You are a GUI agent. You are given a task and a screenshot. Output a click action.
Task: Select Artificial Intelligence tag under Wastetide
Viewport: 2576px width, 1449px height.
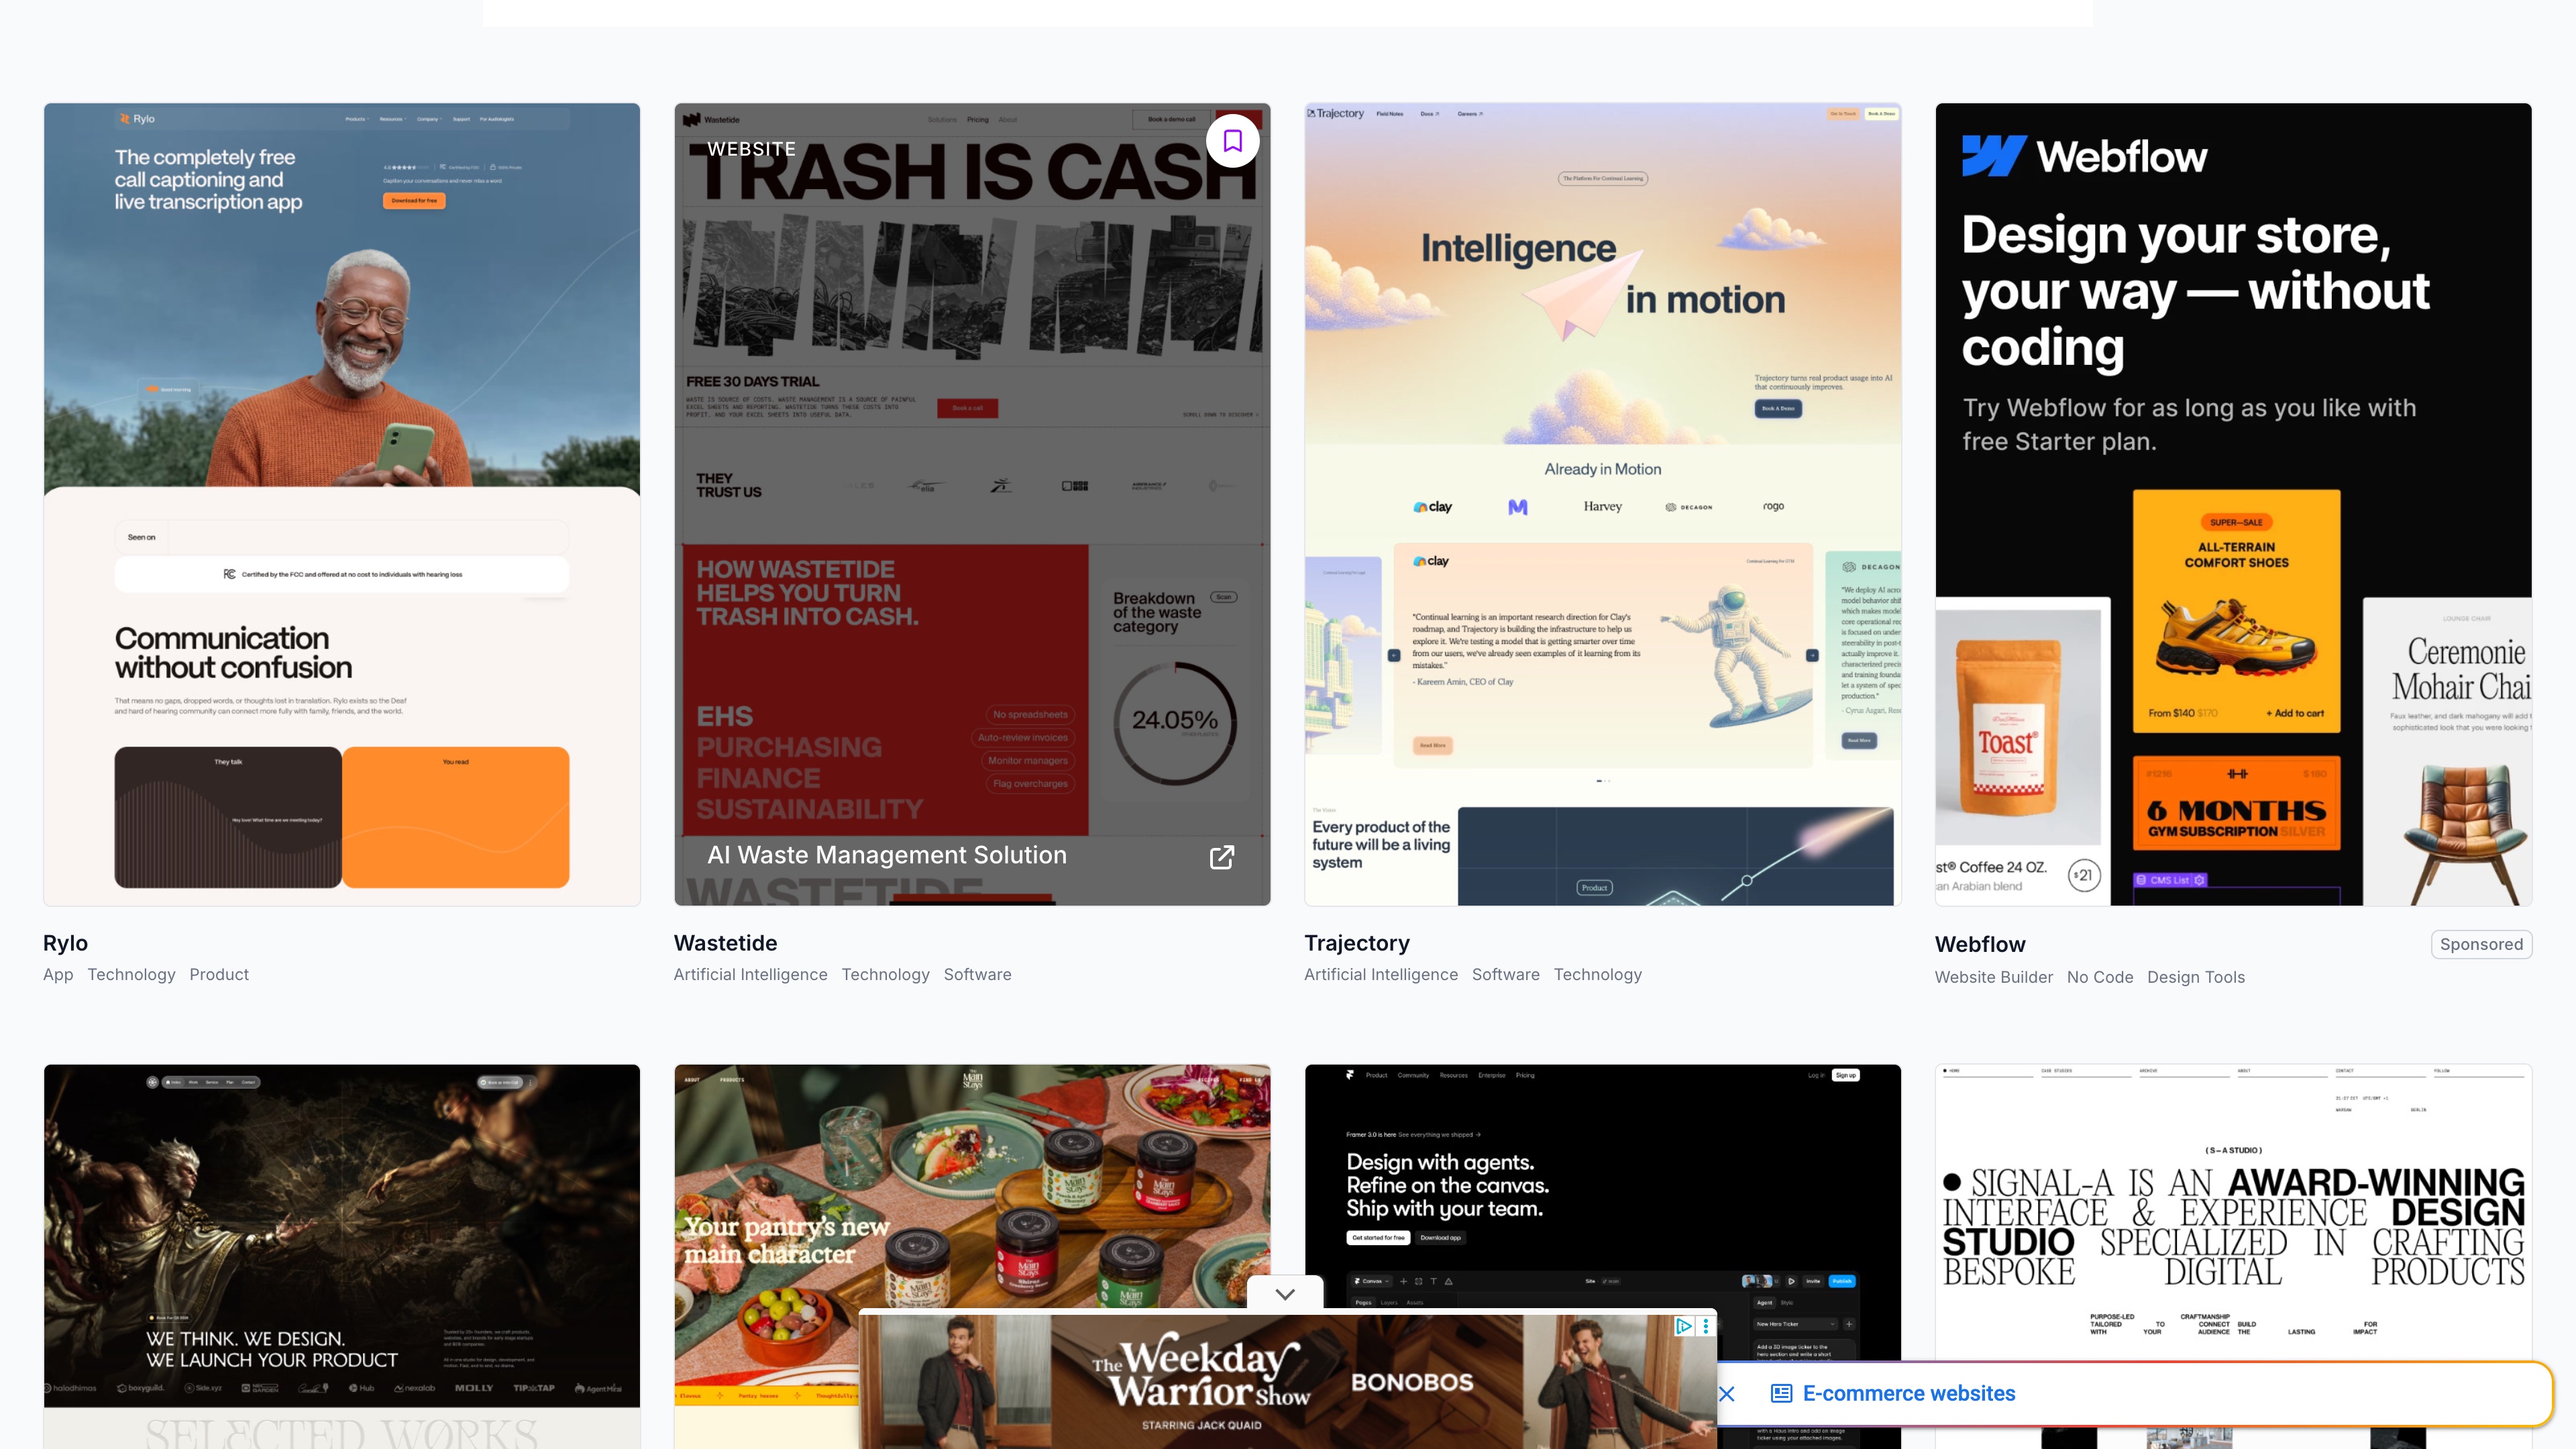[750, 974]
